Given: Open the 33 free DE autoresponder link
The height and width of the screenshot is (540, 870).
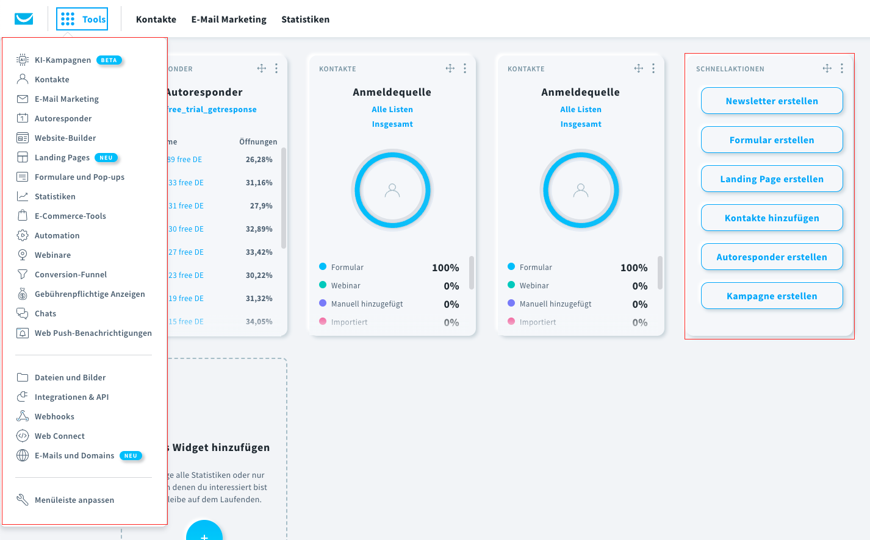Looking at the screenshot, I should [x=186, y=183].
